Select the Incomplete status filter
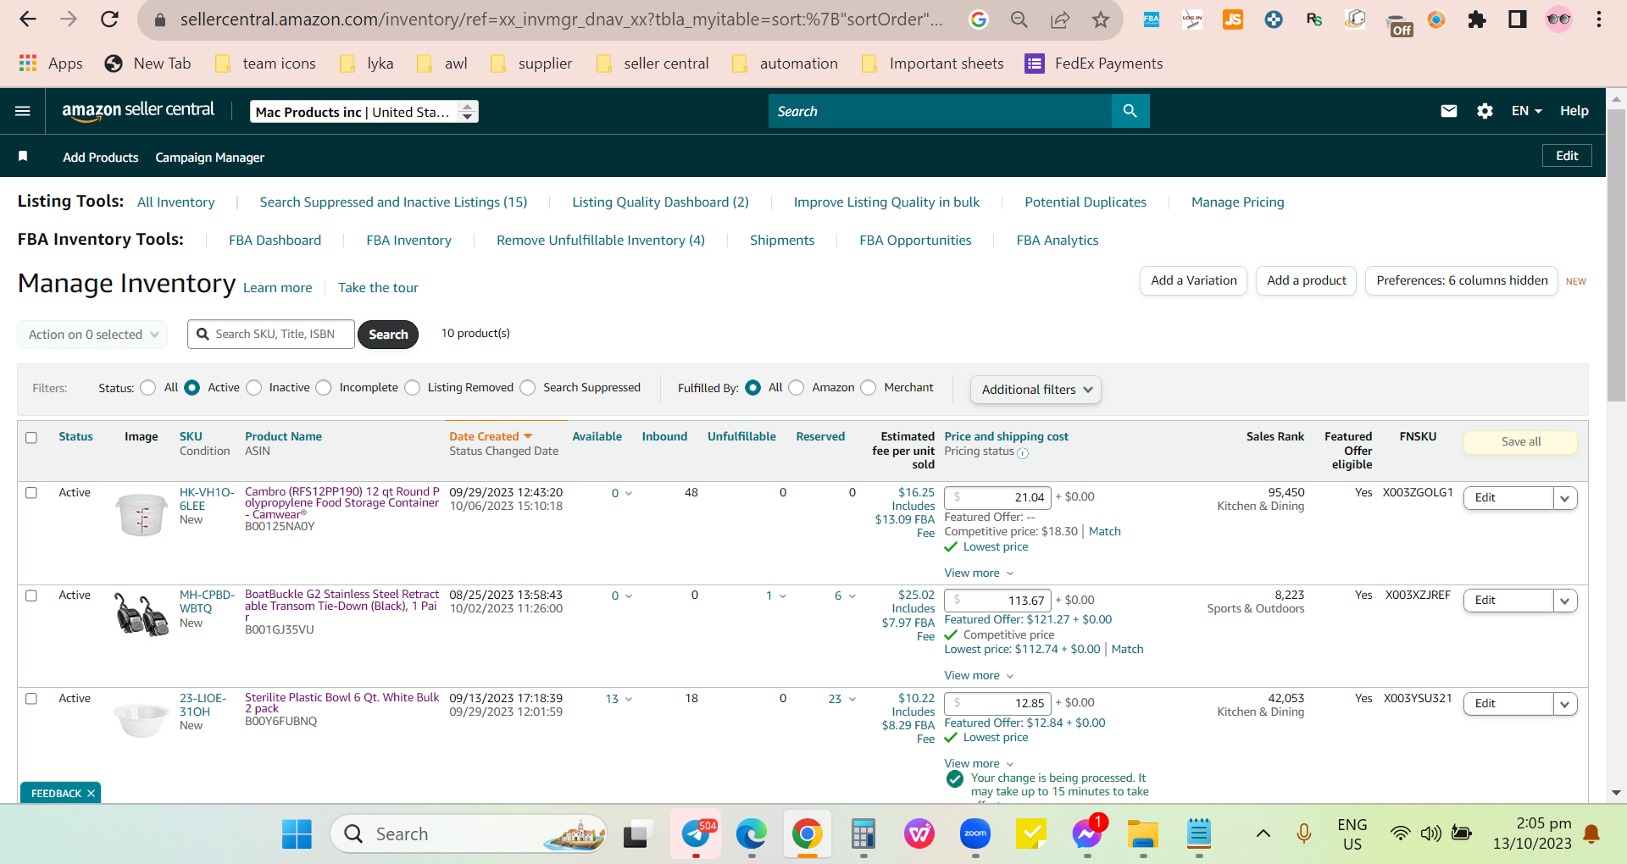Image resolution: width=1627 pixels, height=864 pixels. point(324,388)
